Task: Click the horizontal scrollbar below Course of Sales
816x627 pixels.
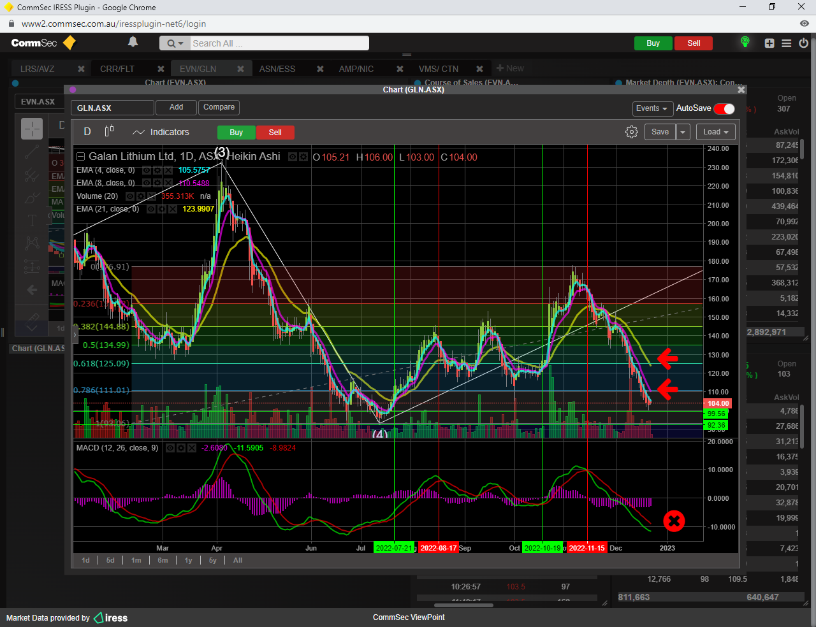Action: [463, 605]
